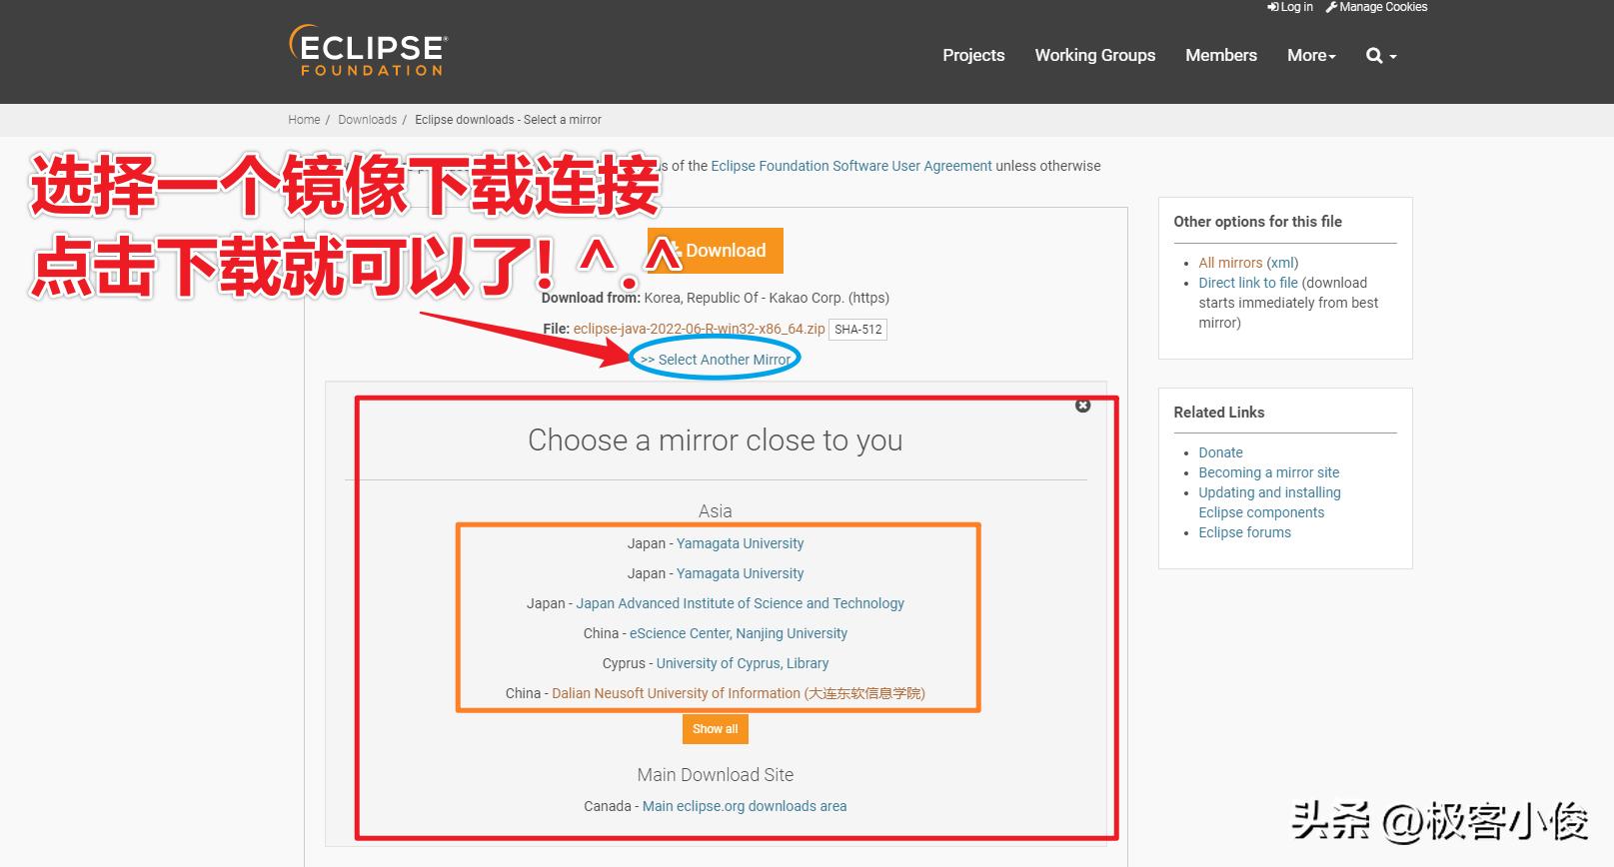
Task: Open Becoming a mirror site link
Action: (x=1268, y=472)
